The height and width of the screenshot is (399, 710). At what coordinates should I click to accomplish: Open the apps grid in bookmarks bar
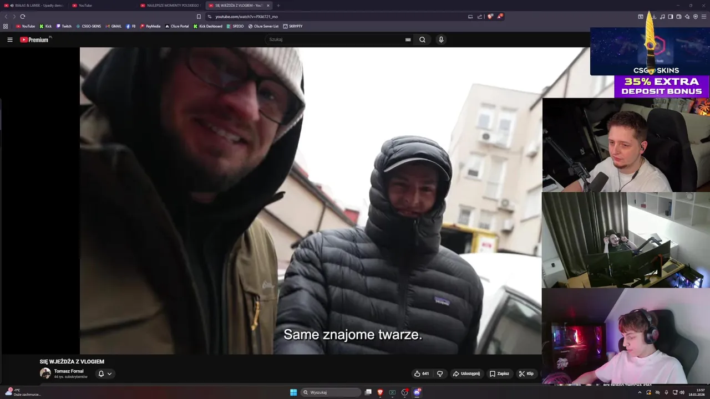6,26
